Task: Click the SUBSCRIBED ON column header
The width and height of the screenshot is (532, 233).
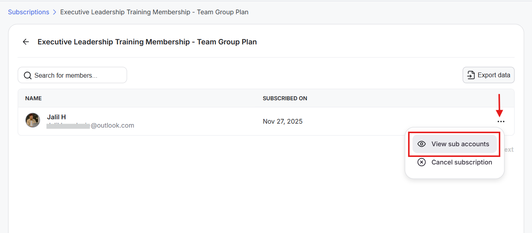Action: [285, 98]
